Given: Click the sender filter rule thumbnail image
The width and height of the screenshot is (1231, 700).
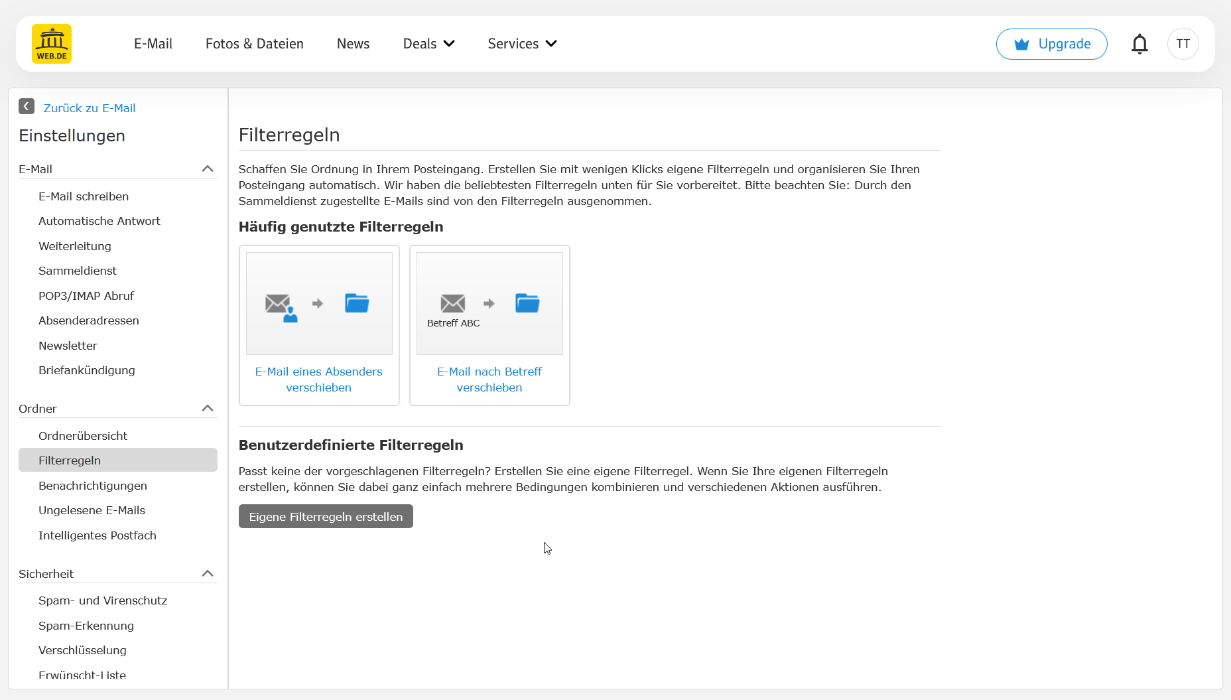Looking at the screenshot, I should tap(319, 303).
